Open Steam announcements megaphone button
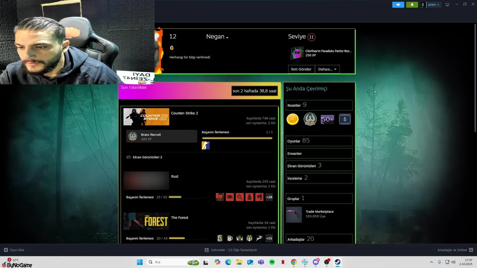The image size is (477, 268). click(398, 5)
